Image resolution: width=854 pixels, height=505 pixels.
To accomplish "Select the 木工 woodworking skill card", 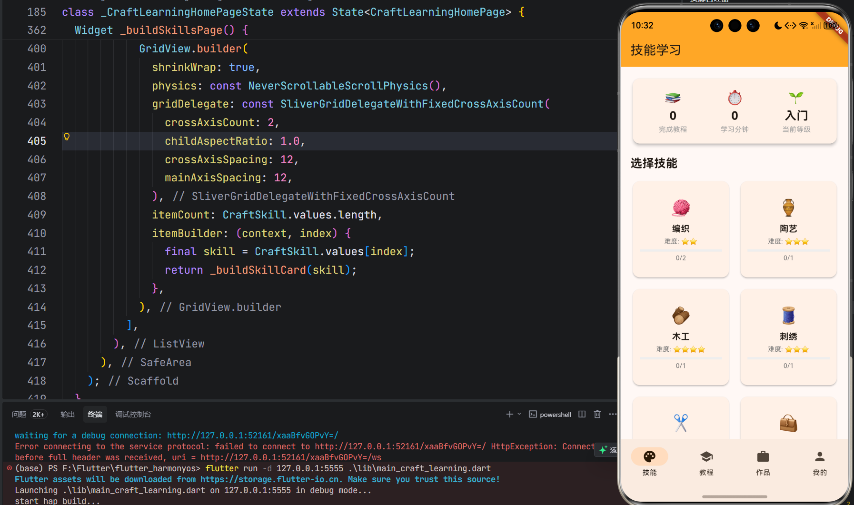I will (681, 337).
